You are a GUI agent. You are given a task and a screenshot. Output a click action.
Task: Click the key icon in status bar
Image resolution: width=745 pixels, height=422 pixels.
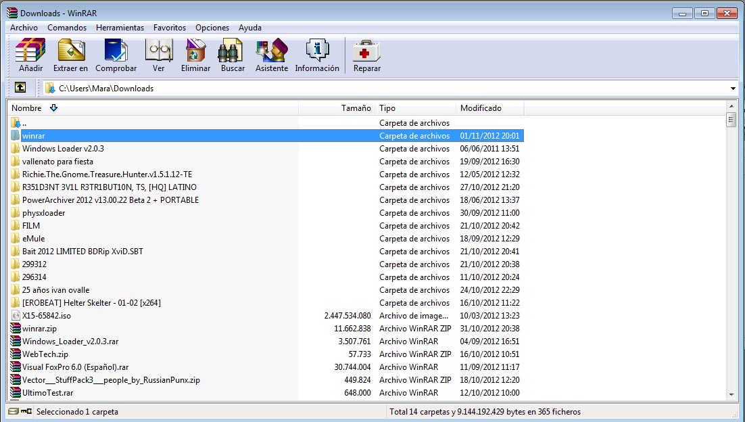pyautogui.click(x=26, y=412)
